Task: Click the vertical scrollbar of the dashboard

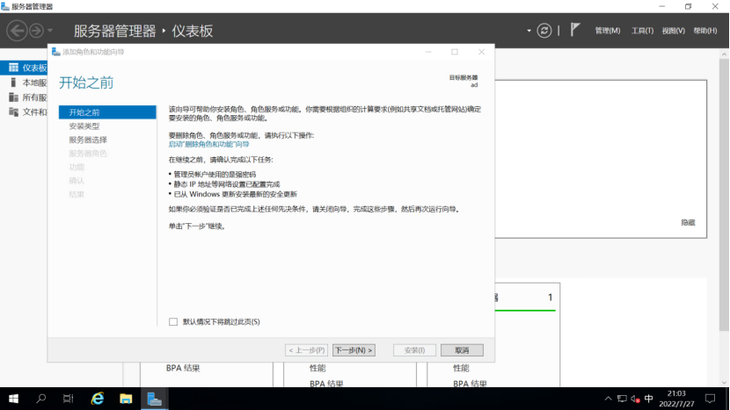Action: coord(724,195)
